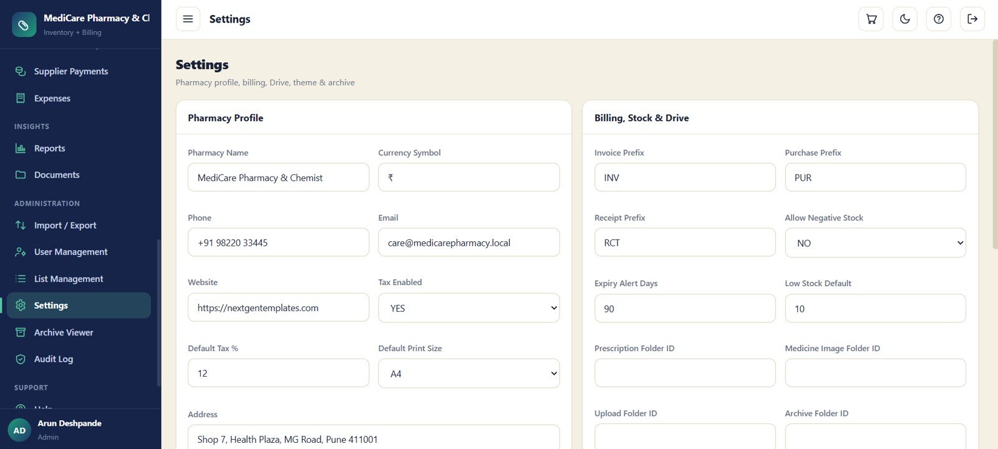Open the Tax Enabled dropdown

tap(469, 308)
